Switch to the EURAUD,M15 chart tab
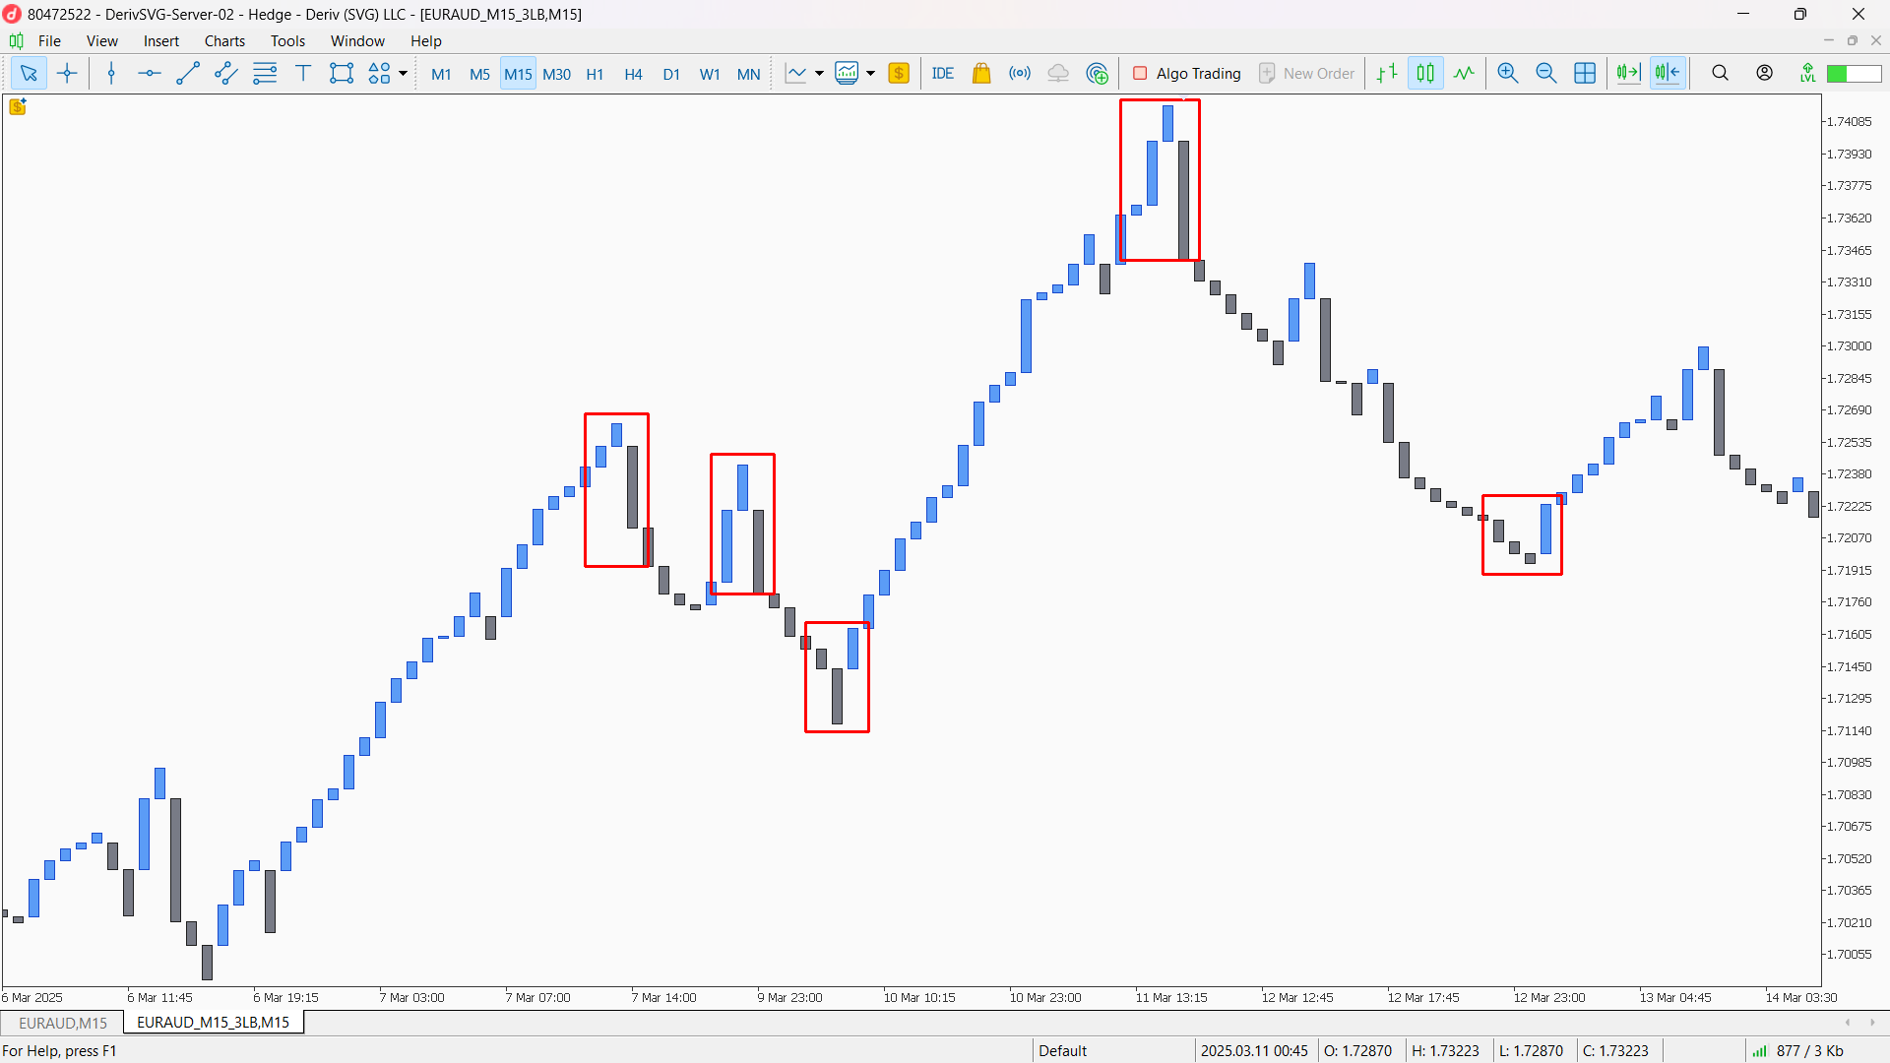Image resolution: width=1890 pixels, height=1063 pixels. 63,1023
